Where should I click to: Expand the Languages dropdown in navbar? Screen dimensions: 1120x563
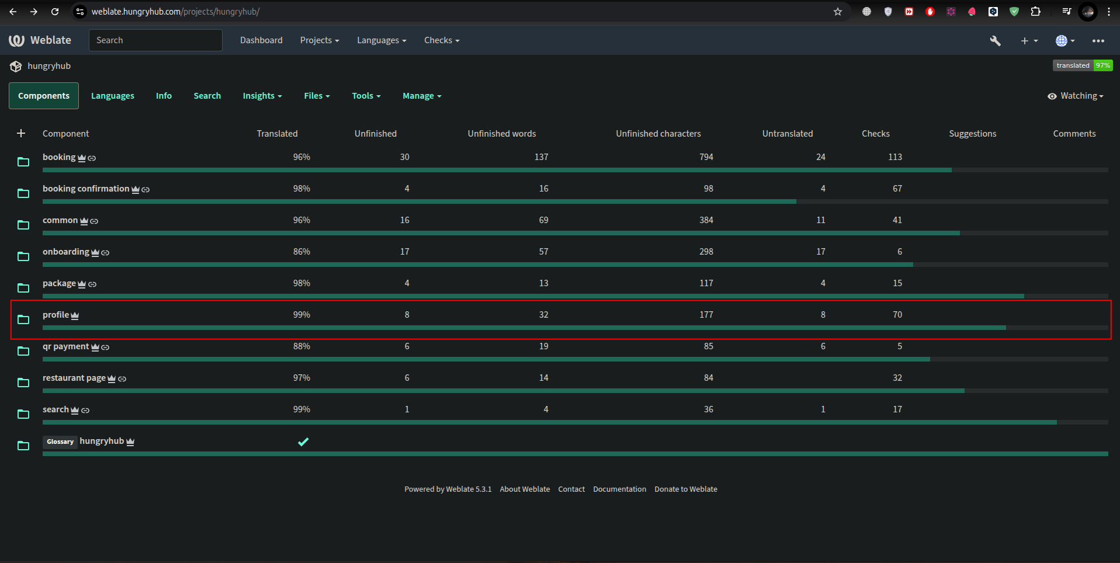(x=381, y=40)
